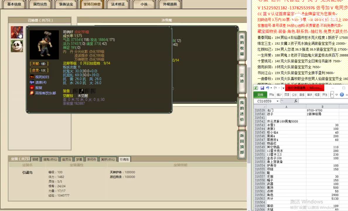Click the select-all corner of the Excel sheet

point(260,107)
